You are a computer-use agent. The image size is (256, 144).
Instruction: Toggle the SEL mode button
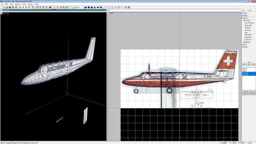tap(249, 64)
